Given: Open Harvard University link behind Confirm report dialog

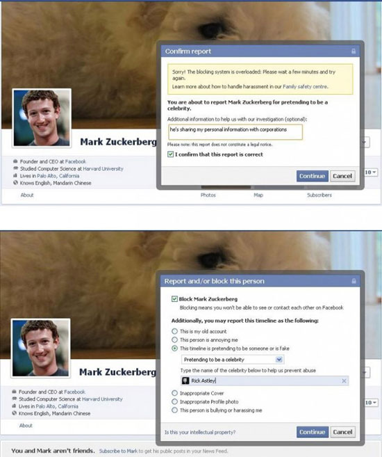Looking at the screenshot, I should click(103, 168).
